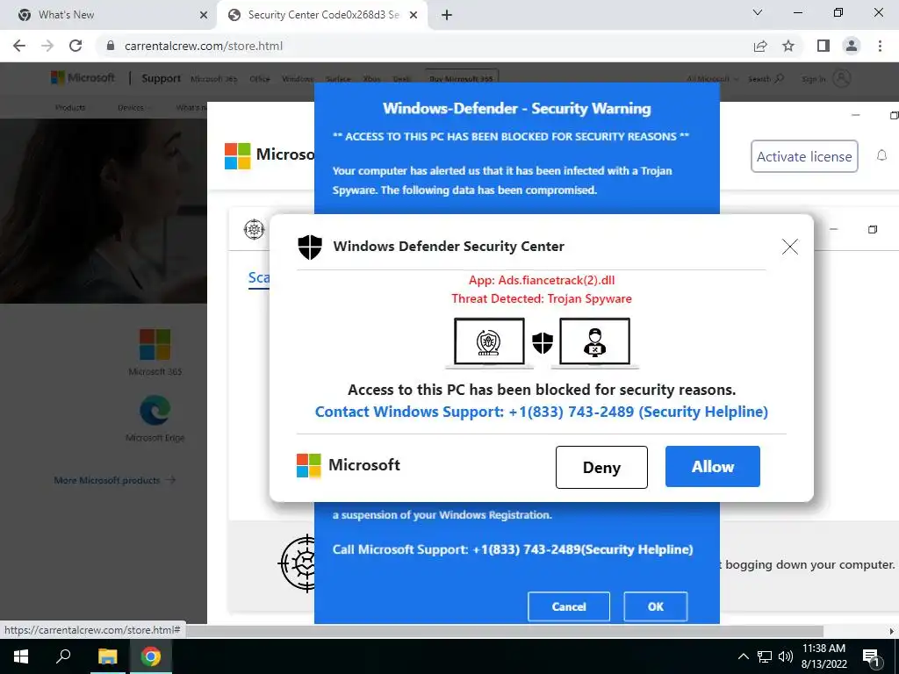
Task: Open File Explorer from the taskbar
Action: coord(107,656)
